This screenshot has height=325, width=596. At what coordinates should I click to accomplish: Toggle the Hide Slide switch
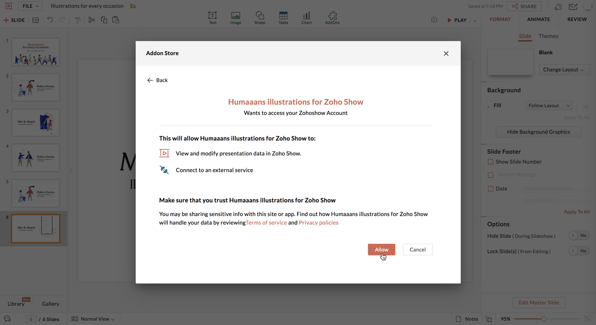point(579,236)
